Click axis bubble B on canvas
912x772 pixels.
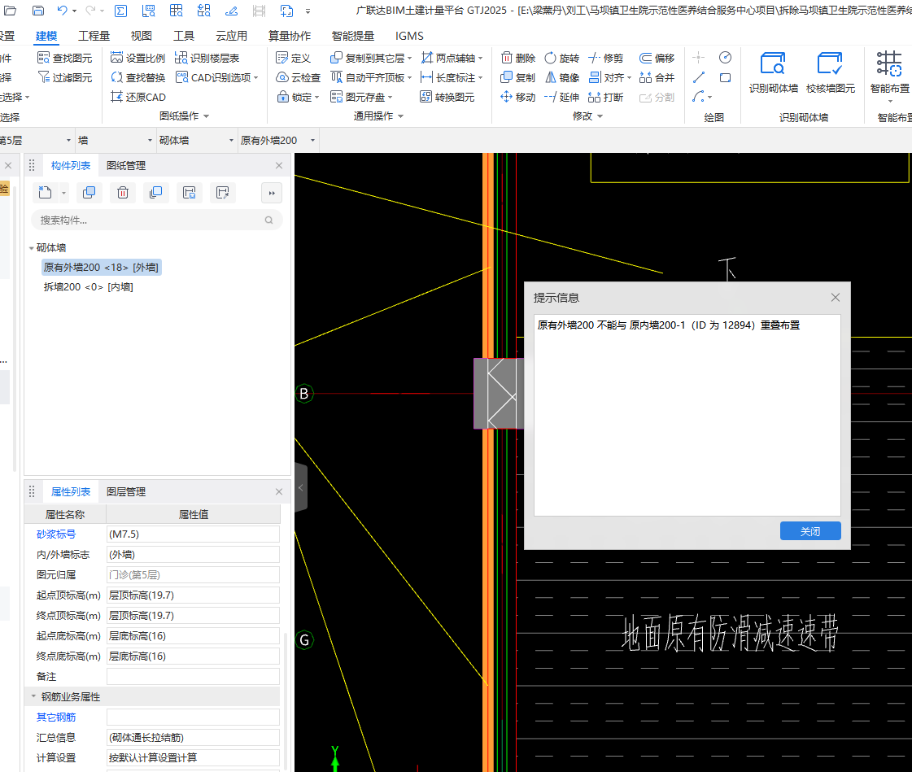click(x=304, y=394)
